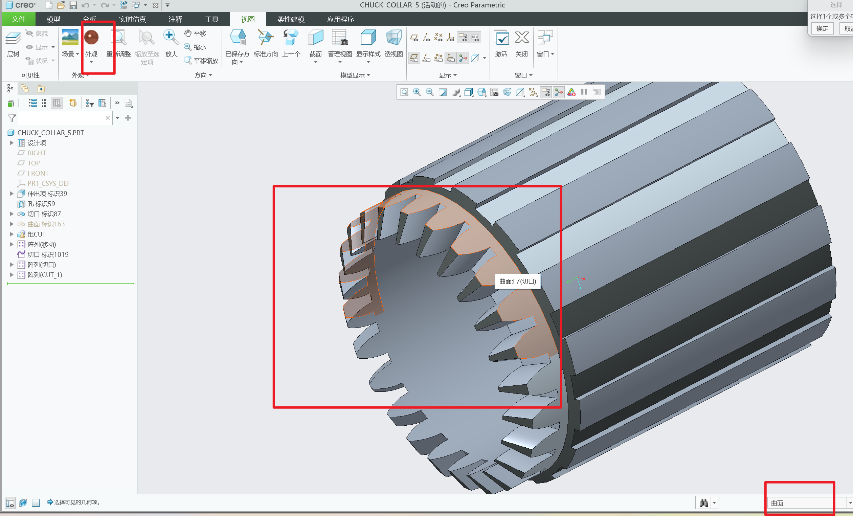The width and height of the screenshot is (853, 516).
Task: Switch to the 模型 ribbon tab
Action: [53, 19]
